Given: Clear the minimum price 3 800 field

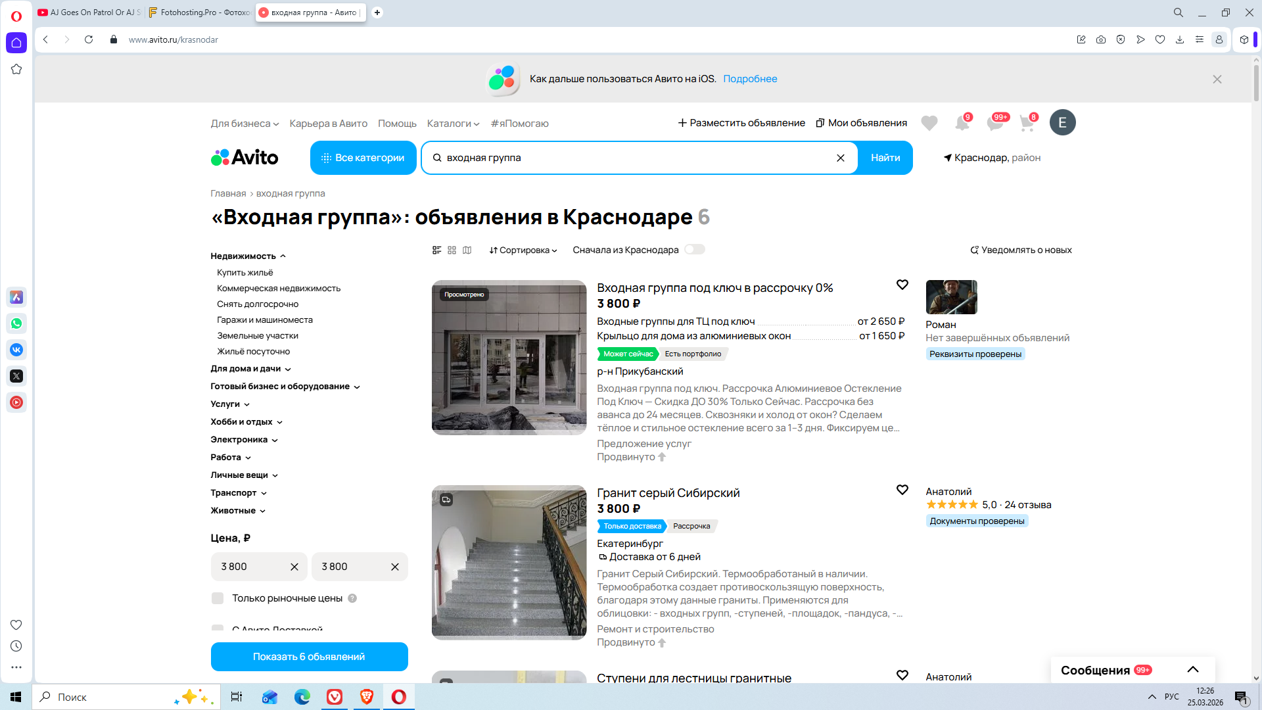Looking at the screenshot, I should pos(294,567).
